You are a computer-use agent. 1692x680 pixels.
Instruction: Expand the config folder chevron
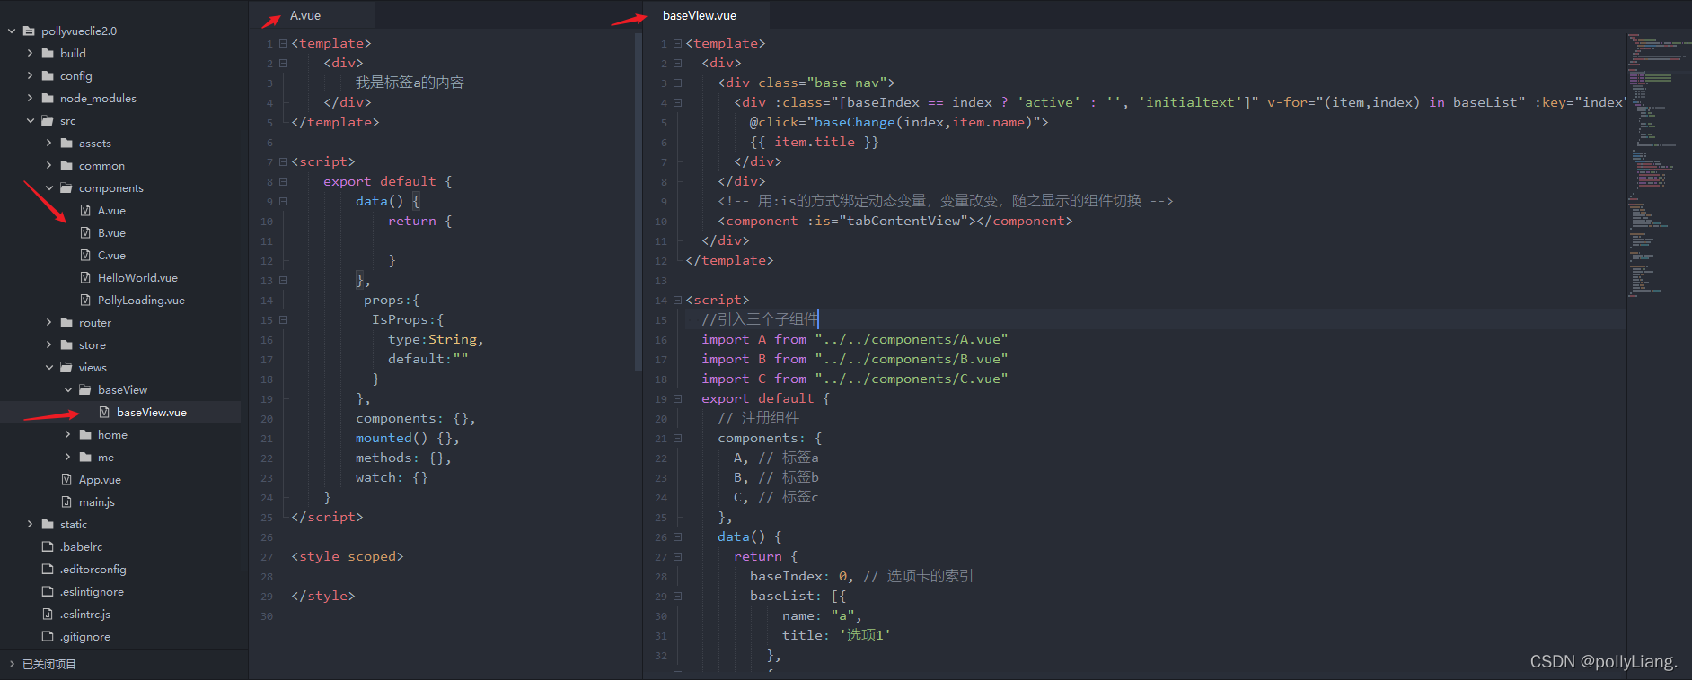[30, 75]
